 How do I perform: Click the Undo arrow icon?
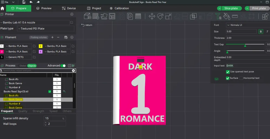[x=31, y=2]
